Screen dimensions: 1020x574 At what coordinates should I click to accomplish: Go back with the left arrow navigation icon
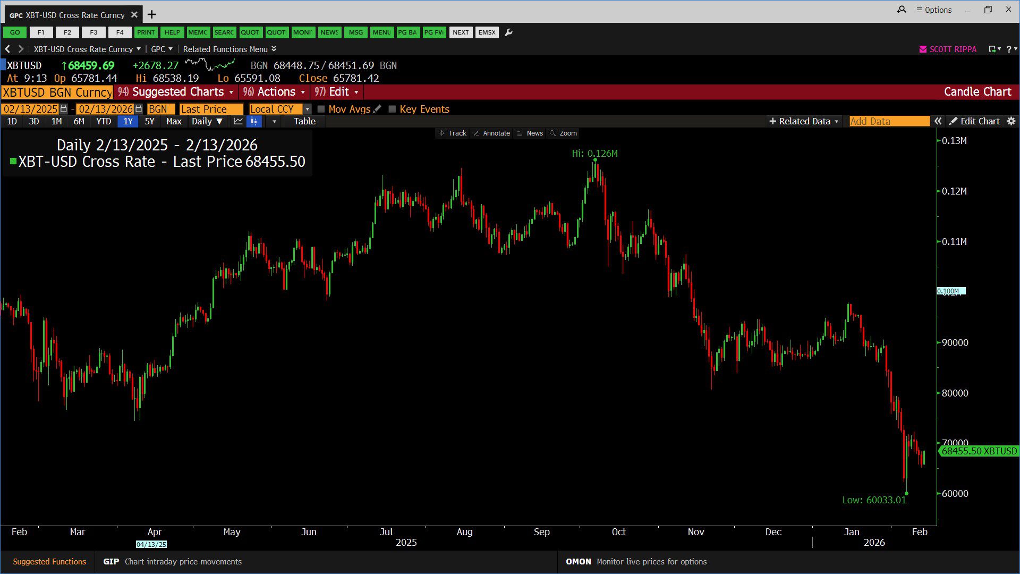pos(7,49)
